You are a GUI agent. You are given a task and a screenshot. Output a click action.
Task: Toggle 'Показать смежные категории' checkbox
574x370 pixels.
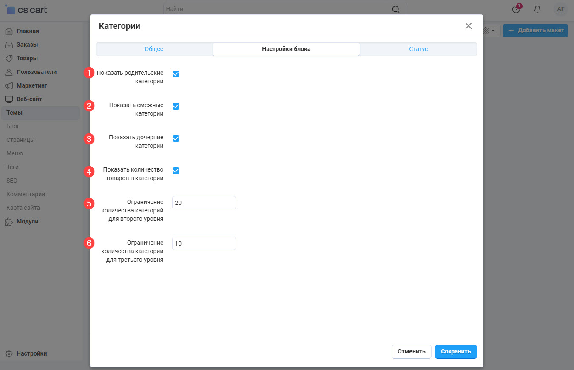pos(176,106)
